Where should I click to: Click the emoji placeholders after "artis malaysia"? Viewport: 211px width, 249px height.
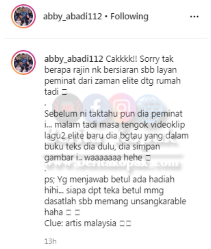point(125,224)
